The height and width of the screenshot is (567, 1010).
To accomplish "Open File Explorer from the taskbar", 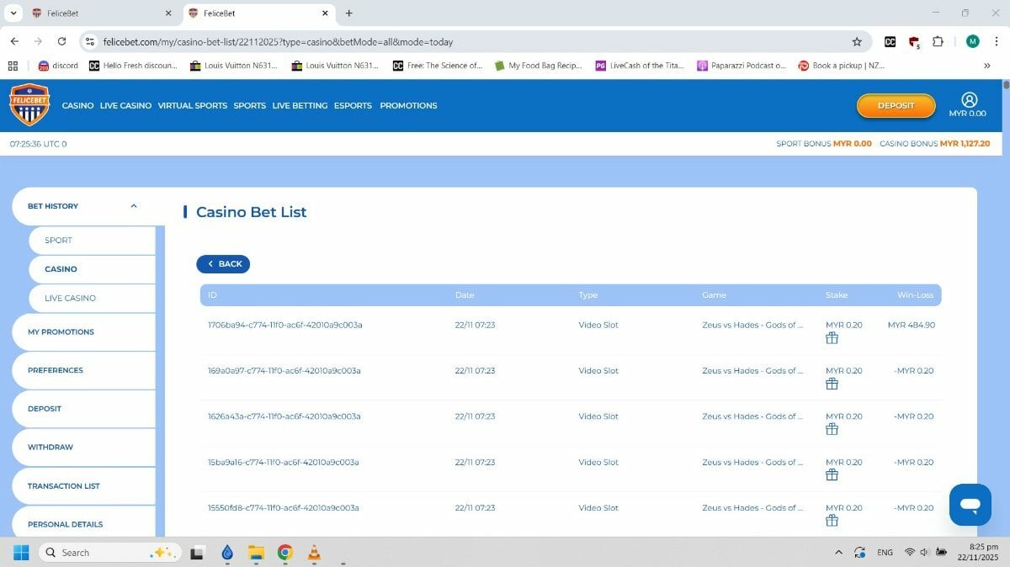I will 256,553.
